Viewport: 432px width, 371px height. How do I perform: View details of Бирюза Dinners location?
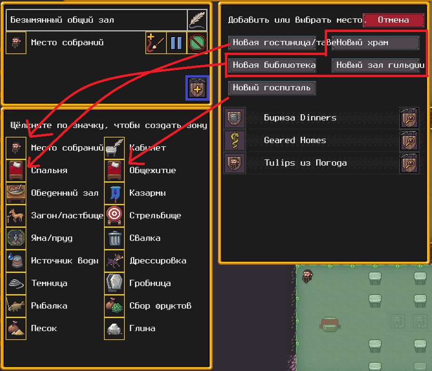click(409, 118)
